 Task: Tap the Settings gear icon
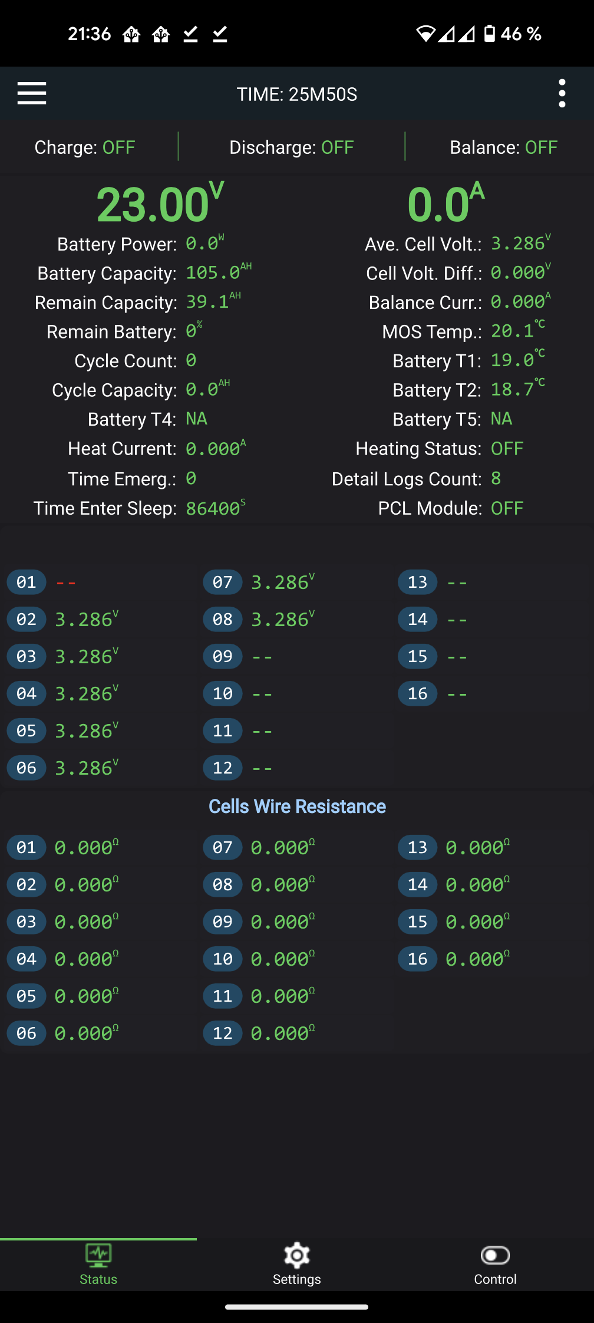[297, 1256]
